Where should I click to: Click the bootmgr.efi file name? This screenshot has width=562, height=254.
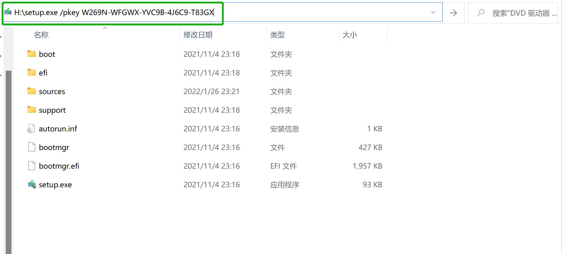(59, 166)
